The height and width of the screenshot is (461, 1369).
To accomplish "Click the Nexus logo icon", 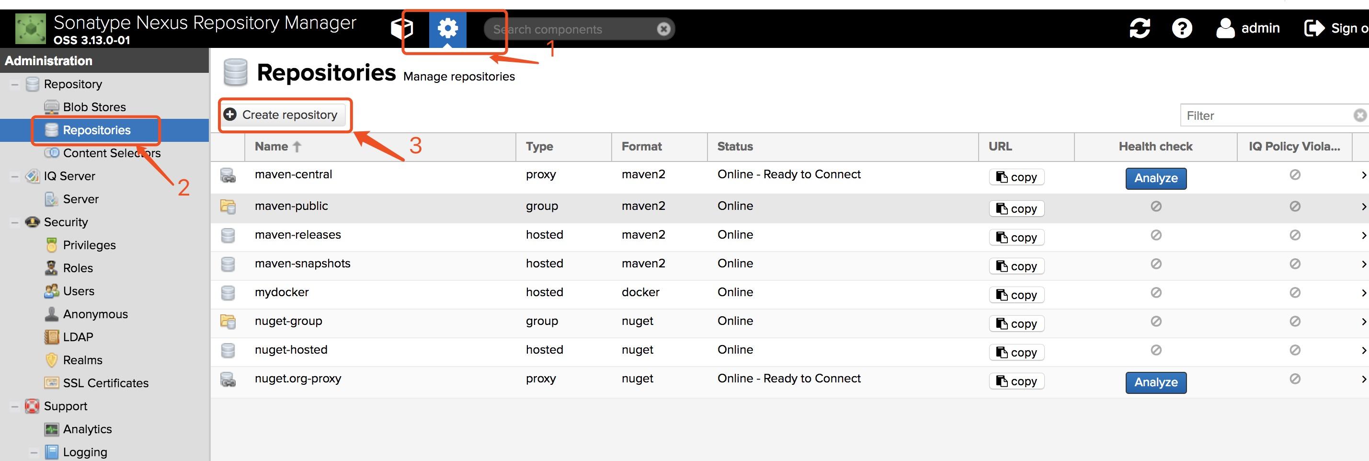I will (x=31, y=29).
